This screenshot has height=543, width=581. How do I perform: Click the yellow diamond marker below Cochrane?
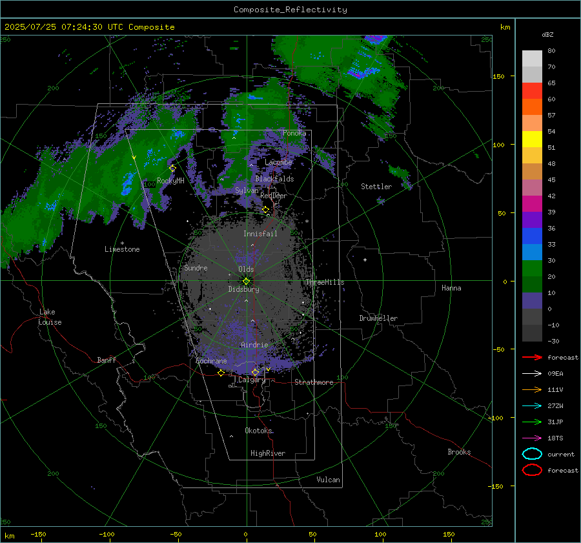tap(221, 373)
